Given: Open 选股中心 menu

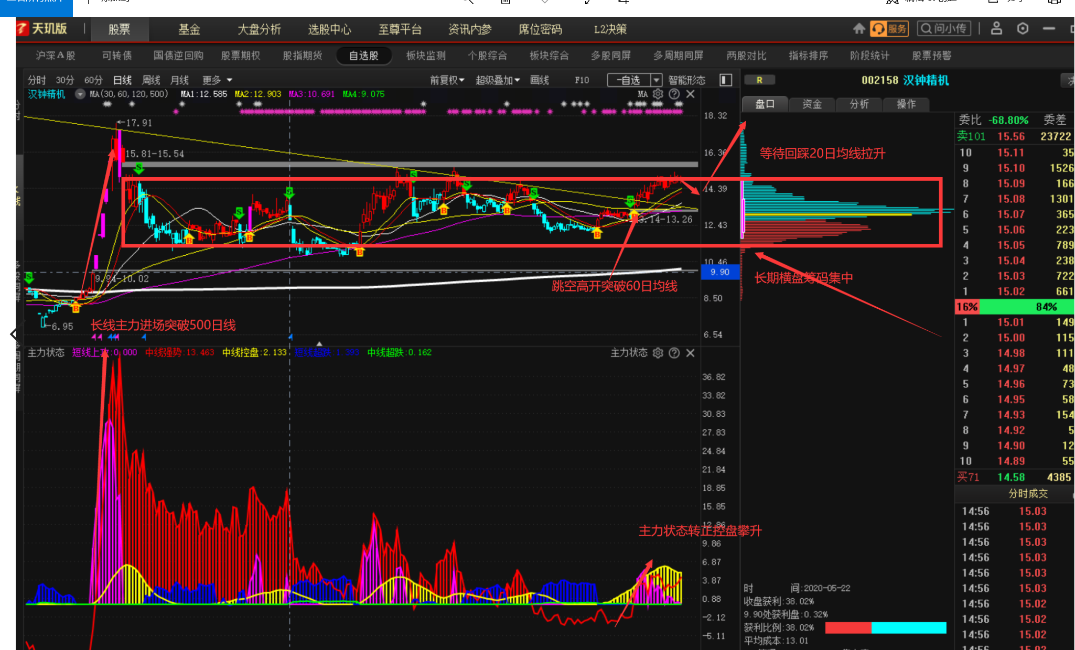Looking at the screenshot, I should (x=329, y=29).
